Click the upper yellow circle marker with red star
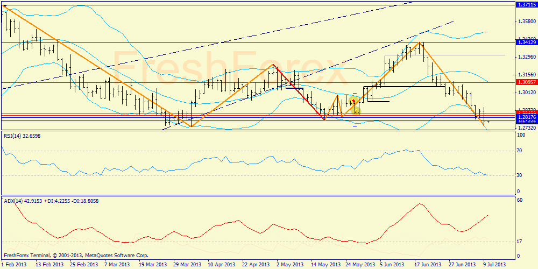This screenshot has width=538, height=269. 353,101
